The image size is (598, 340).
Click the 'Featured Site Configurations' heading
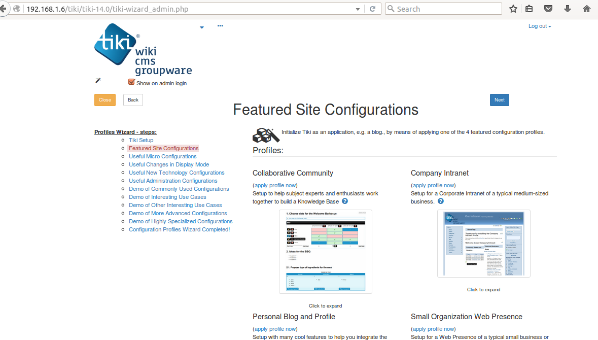pos(326,110)
